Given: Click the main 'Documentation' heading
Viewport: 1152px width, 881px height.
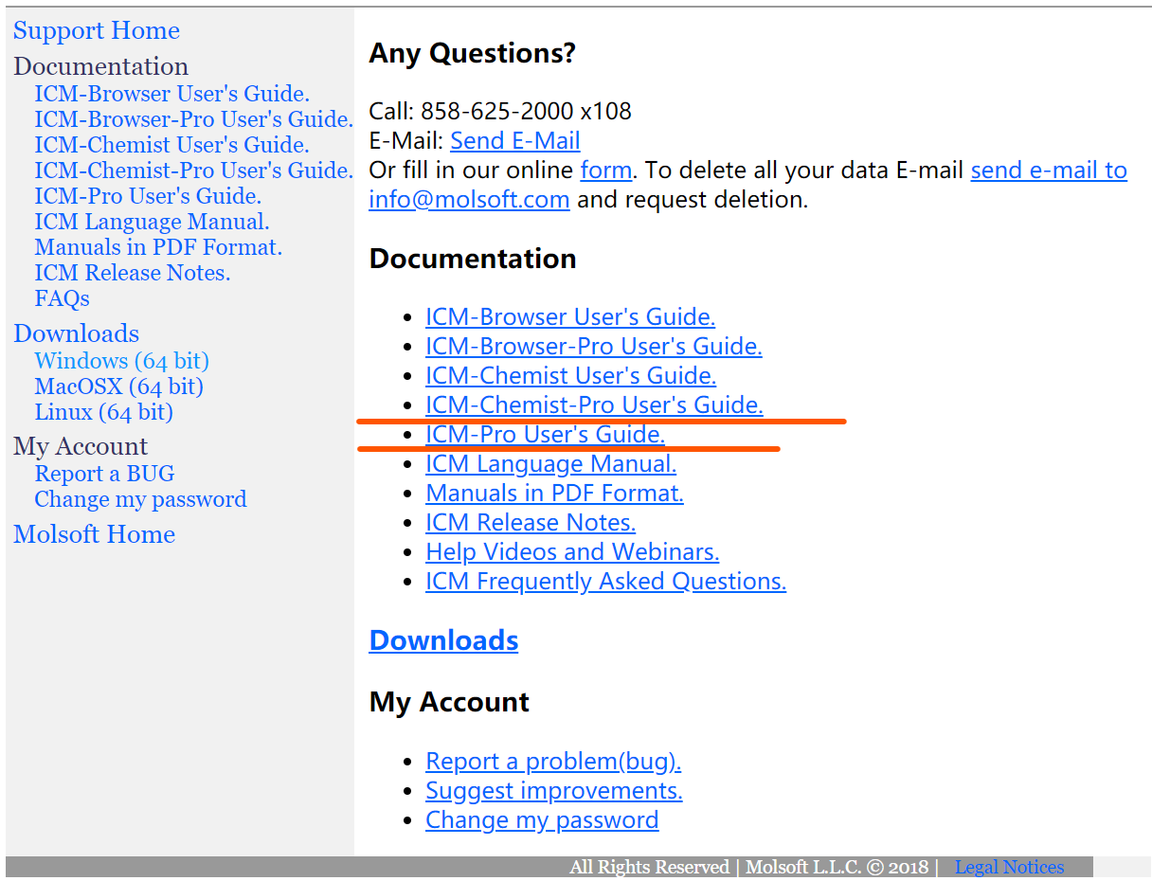Looking at the screenshot, I should 473,259.
